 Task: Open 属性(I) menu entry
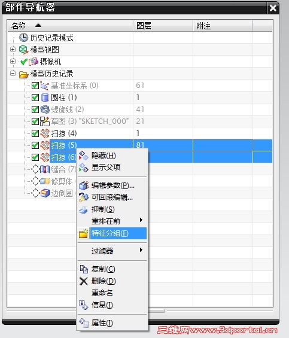pos(112,323)
